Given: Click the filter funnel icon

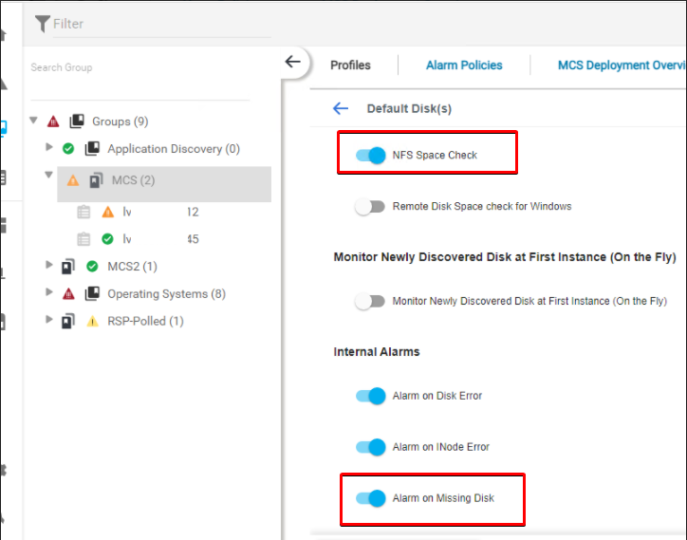Looking at the screenshot, I should click(42, 23).
